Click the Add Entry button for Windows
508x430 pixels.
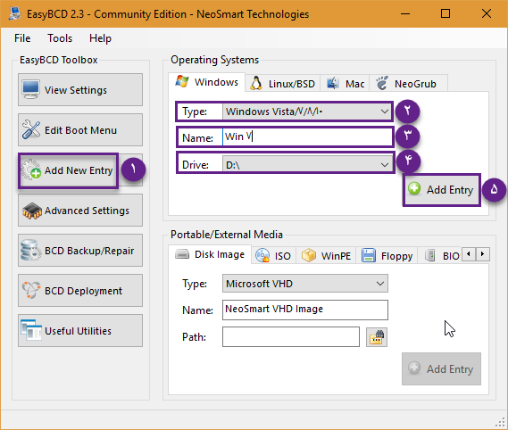[442, 190]
